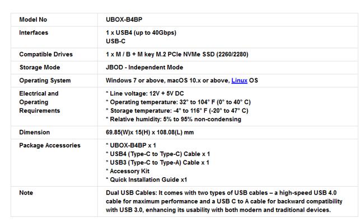The width and height of the screenshot is (364, 223).
Task: Click the Storage temperature line
Action: coord(177,111)
